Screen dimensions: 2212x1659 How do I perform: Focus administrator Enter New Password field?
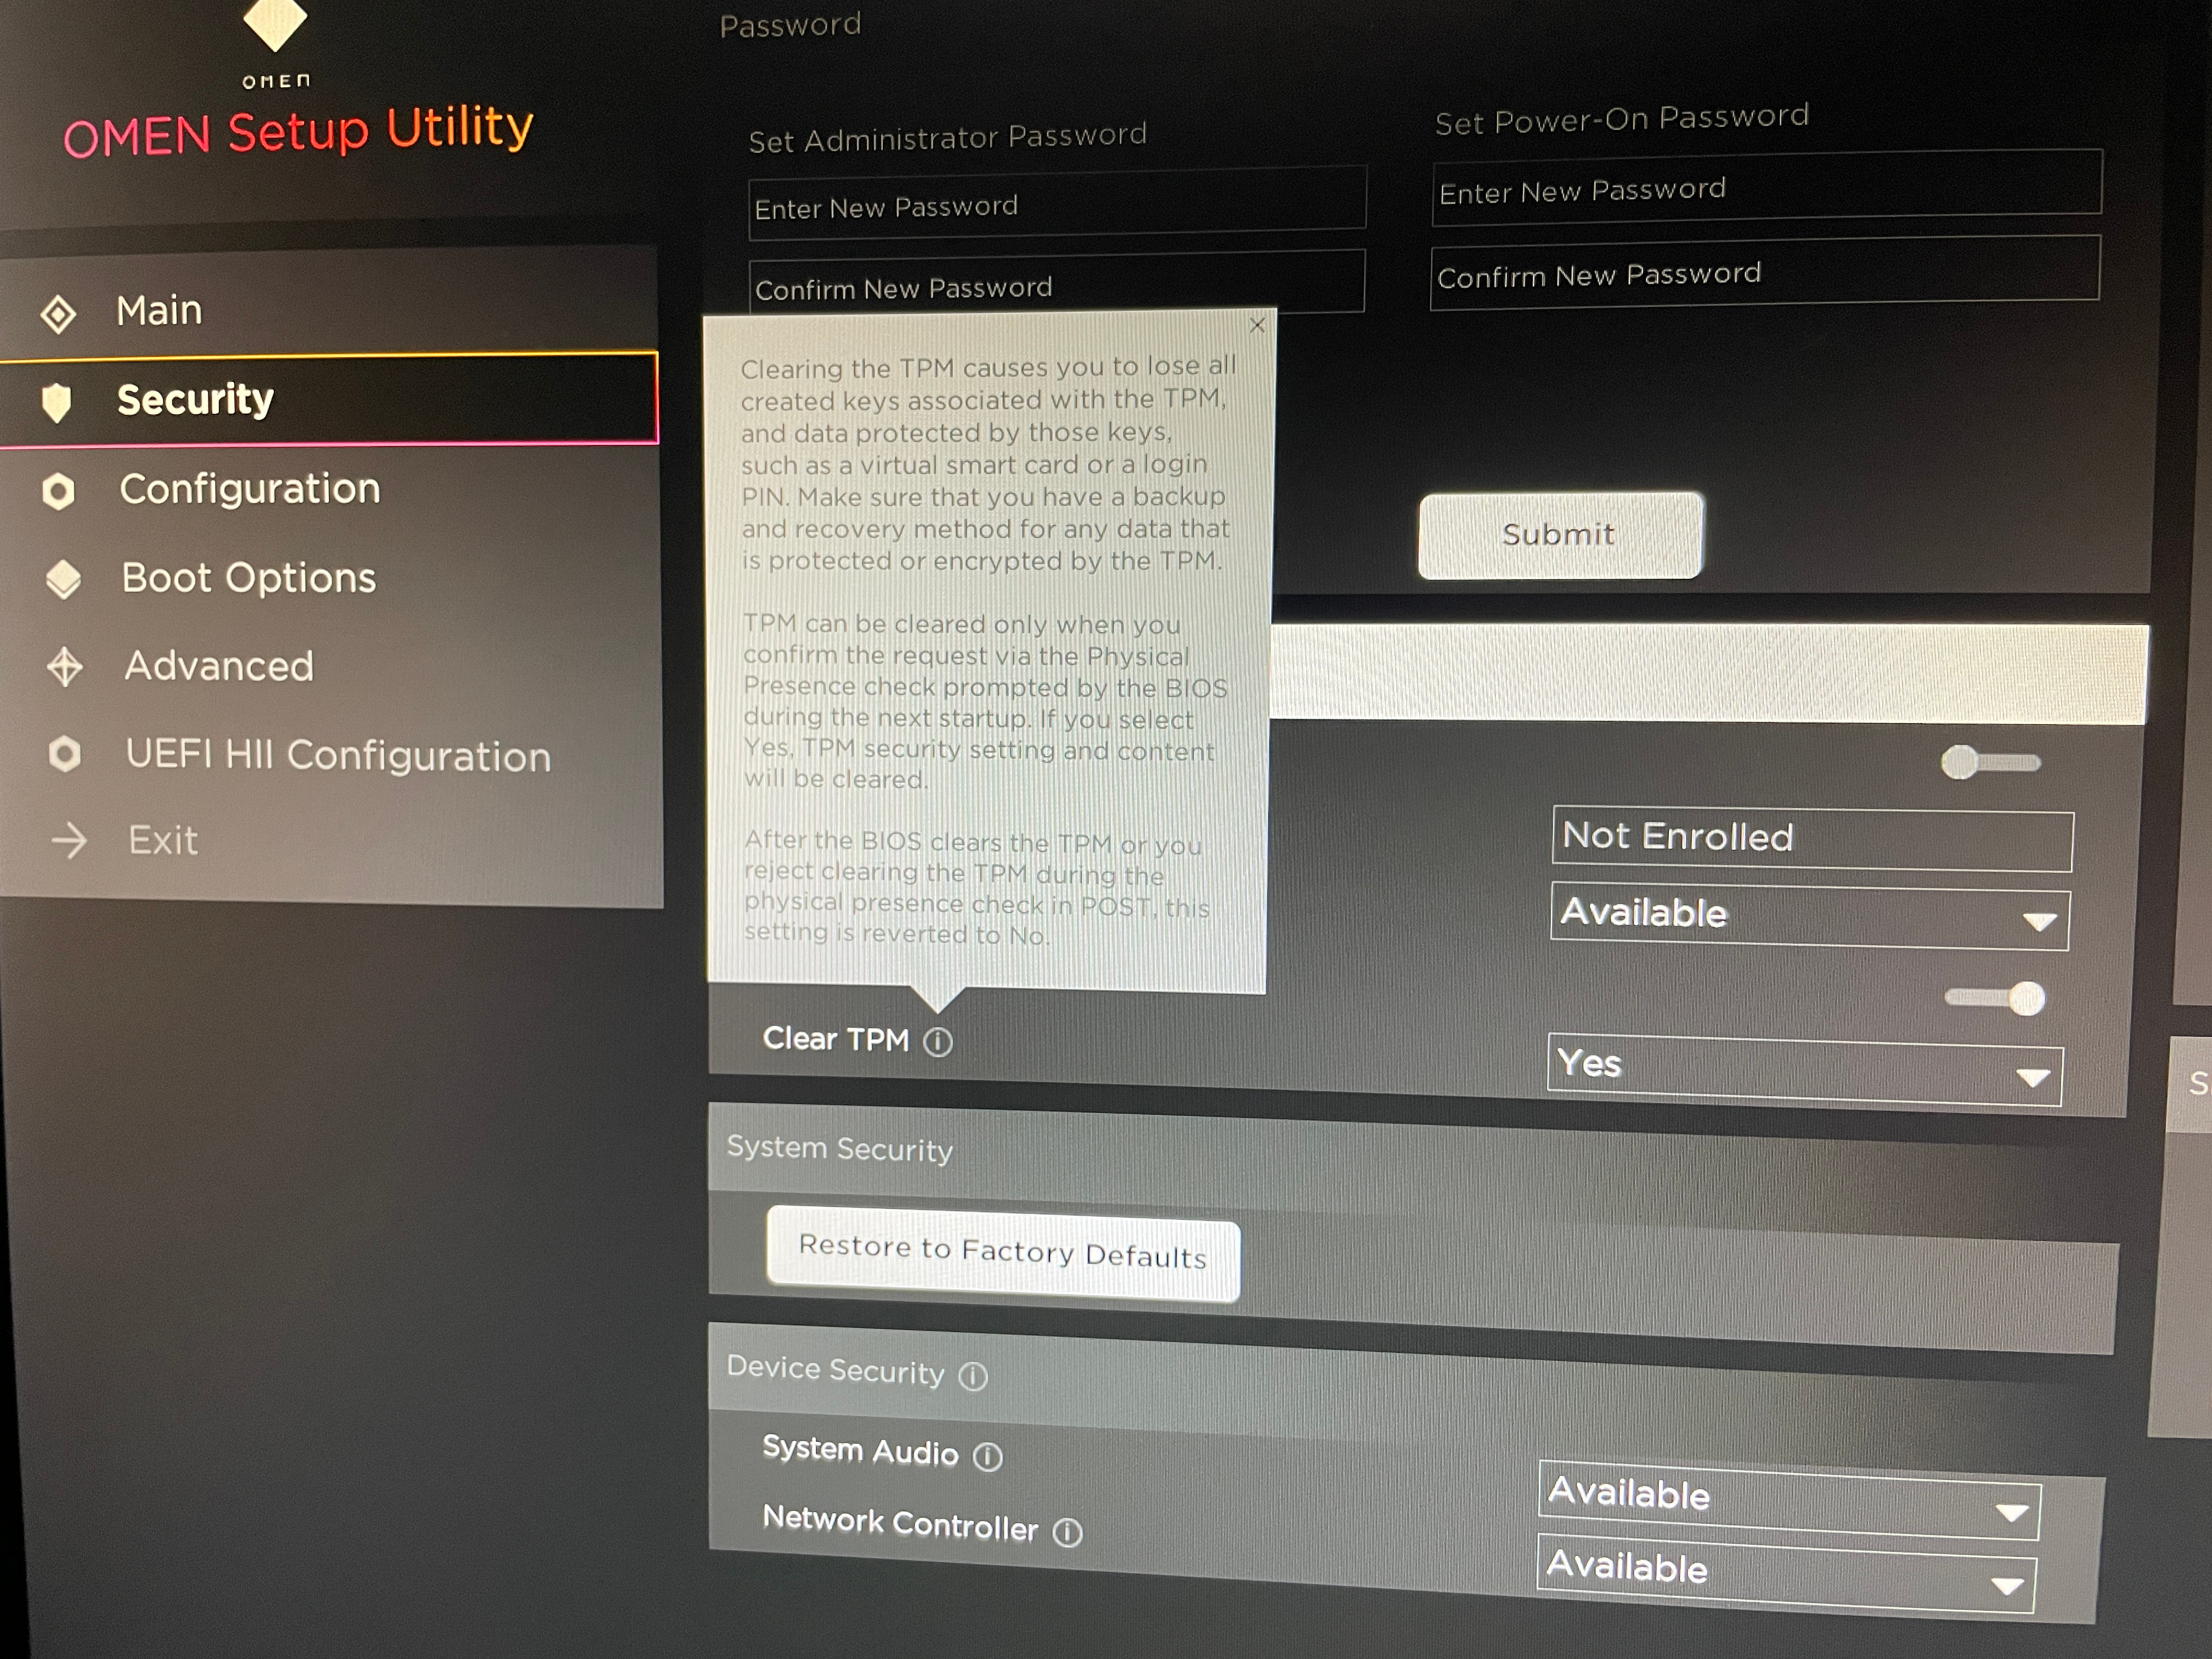click(1057, 204)
